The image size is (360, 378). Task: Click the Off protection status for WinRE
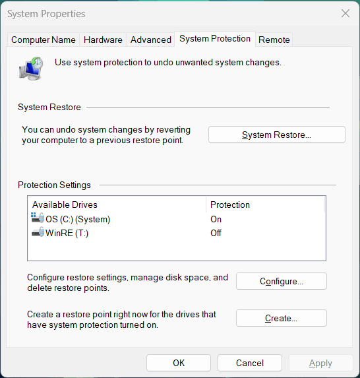point(216,233)
